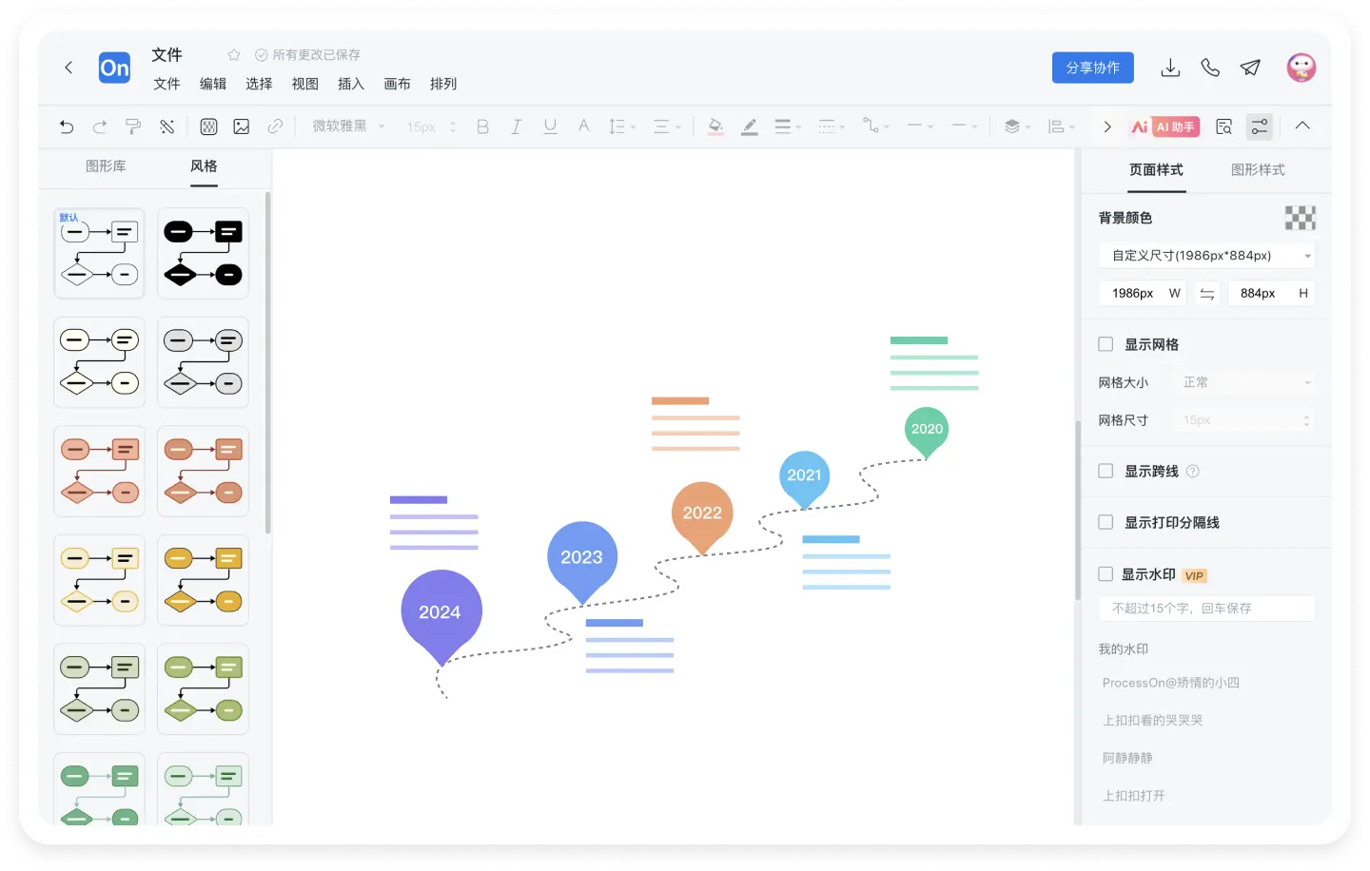Switch to the 图形样式 tab
Image resolution: width=1370 pixels, height=871 pixels.
point(1257,170)
